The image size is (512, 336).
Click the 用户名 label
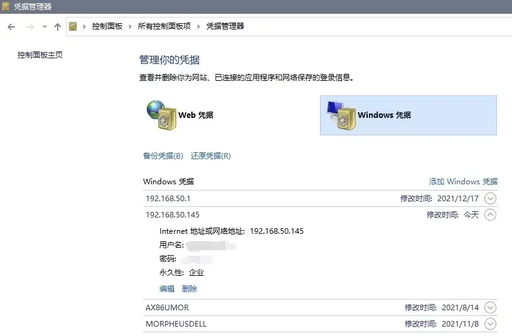(x=172, y=244)
